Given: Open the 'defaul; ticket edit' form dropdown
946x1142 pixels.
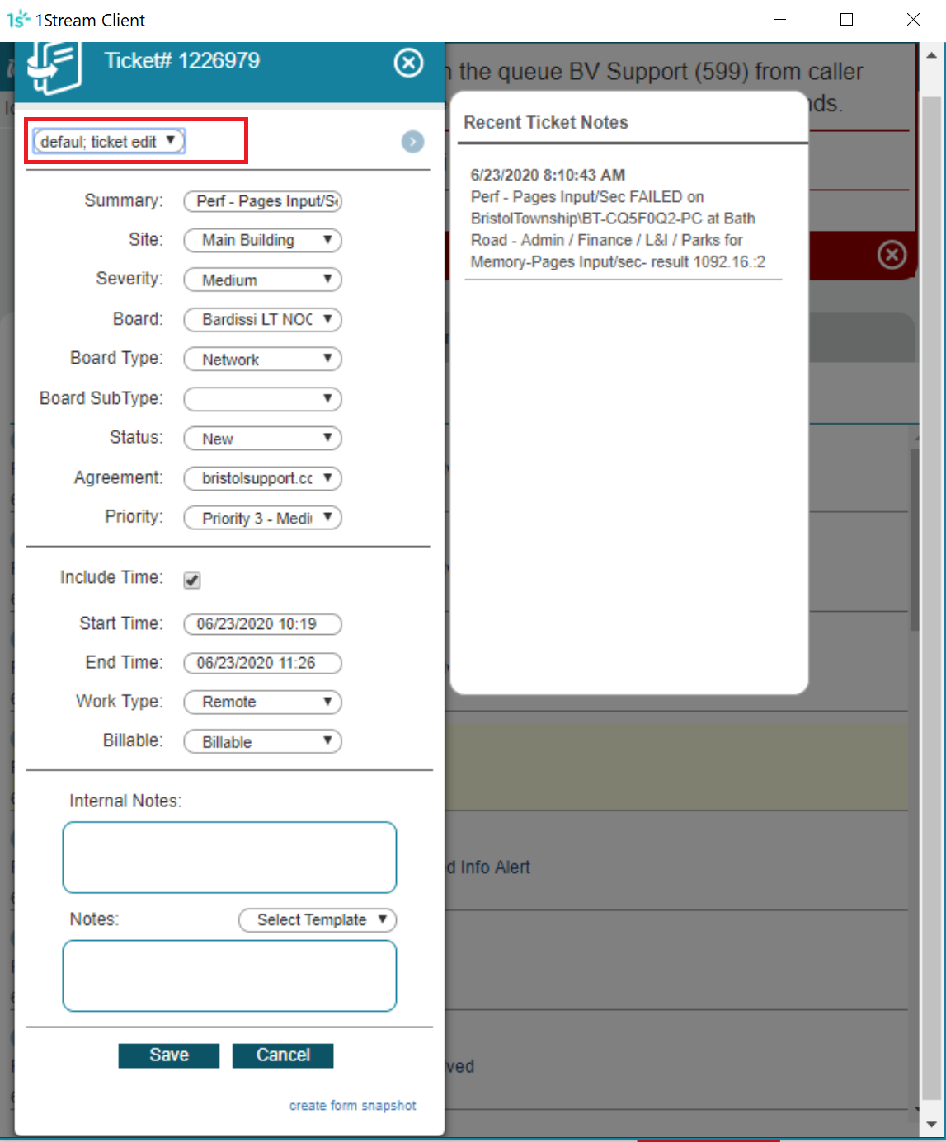Looking at the screenshot, I should point(109,142).
